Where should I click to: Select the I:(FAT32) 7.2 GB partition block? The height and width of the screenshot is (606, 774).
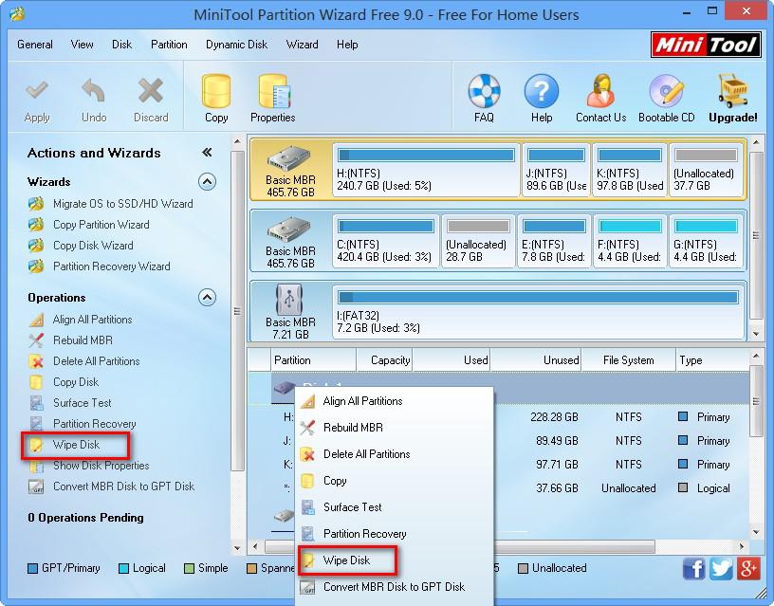click(538, 312)
